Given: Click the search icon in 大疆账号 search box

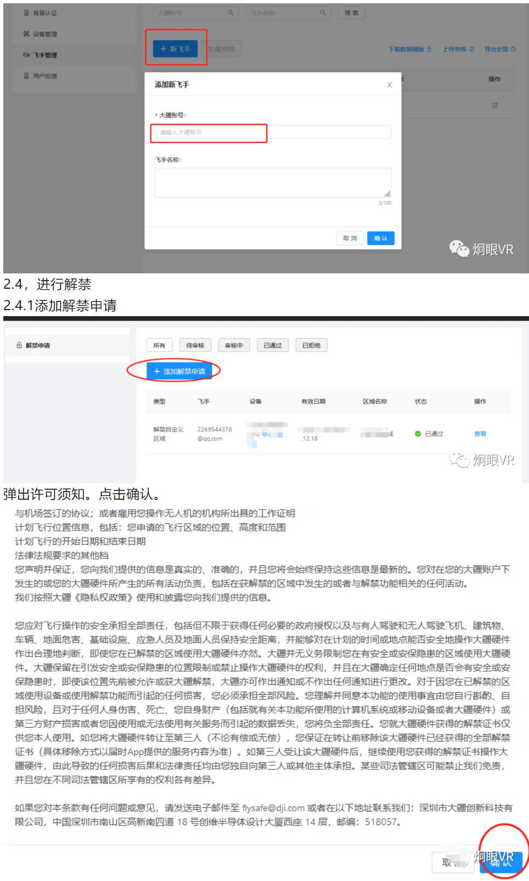Looking at the screenshot, I should point(231,13).
